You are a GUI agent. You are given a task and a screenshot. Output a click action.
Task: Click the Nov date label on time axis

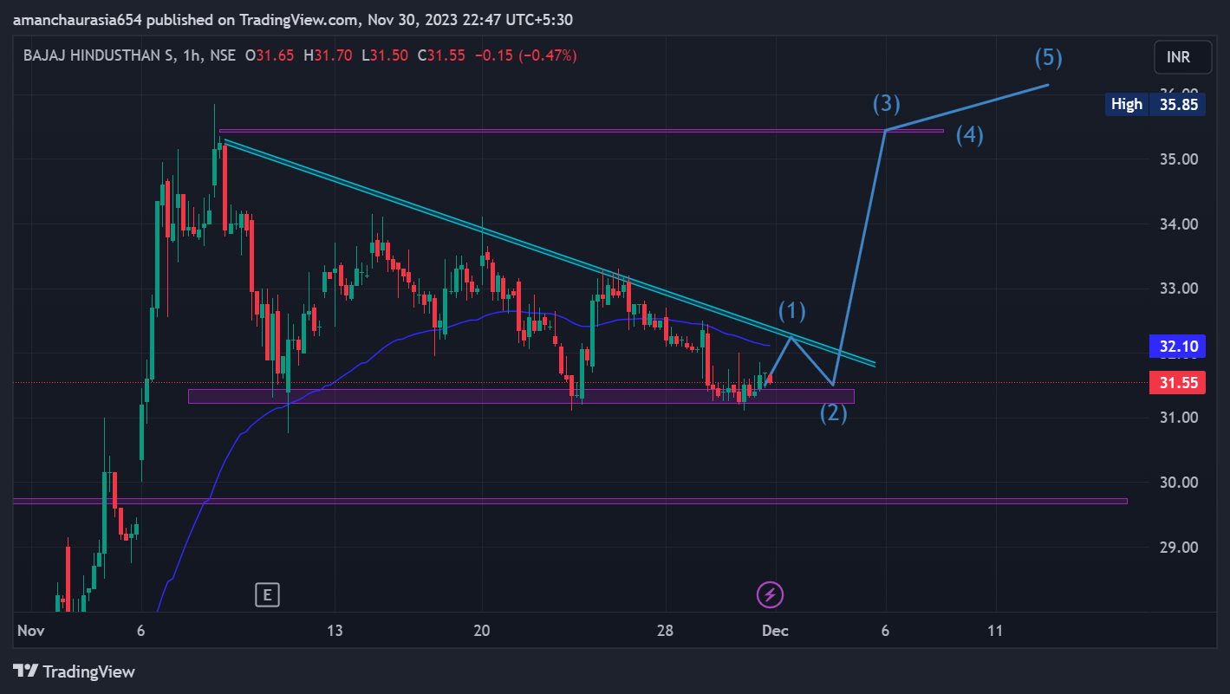tap(30, 631)
